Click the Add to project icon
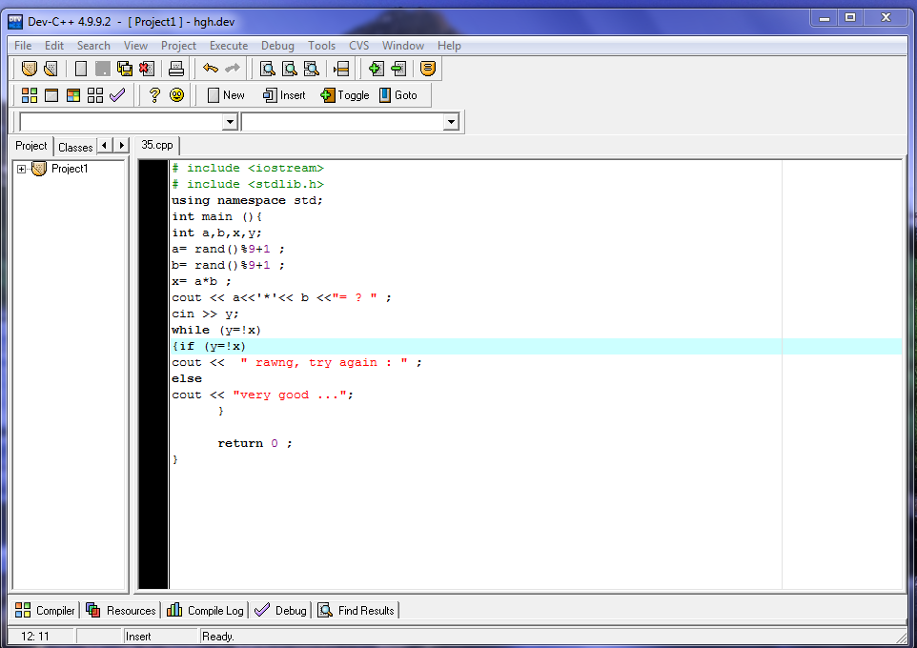917x648 pixels. click(x=377, y=69)
